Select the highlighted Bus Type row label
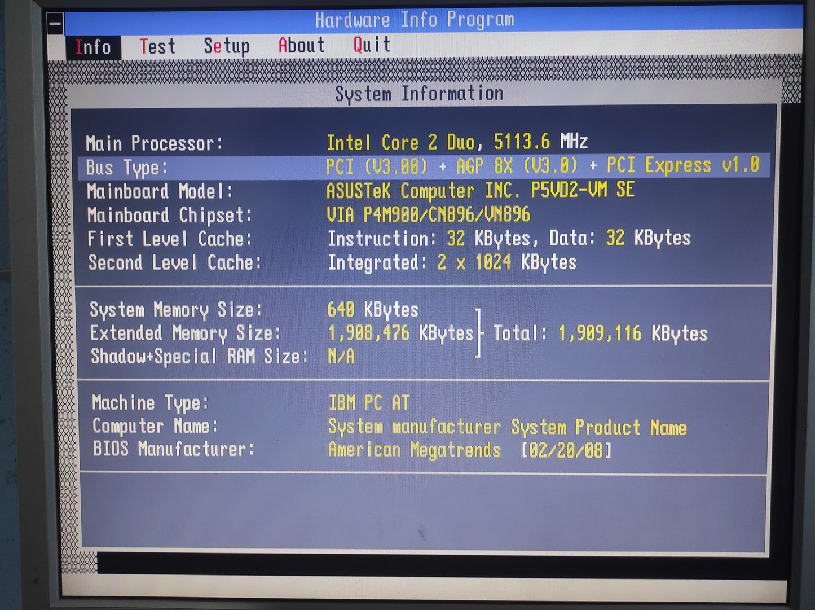Image resolution: width=815 pixels, height=610 pixels. tap(127, 168)
